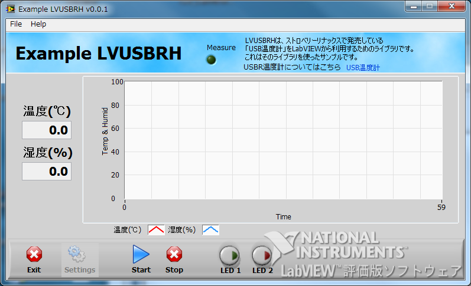Screen dimensions: 471x286
Task: Close the Example LVUSBRH window
Action: click(451, 6)
